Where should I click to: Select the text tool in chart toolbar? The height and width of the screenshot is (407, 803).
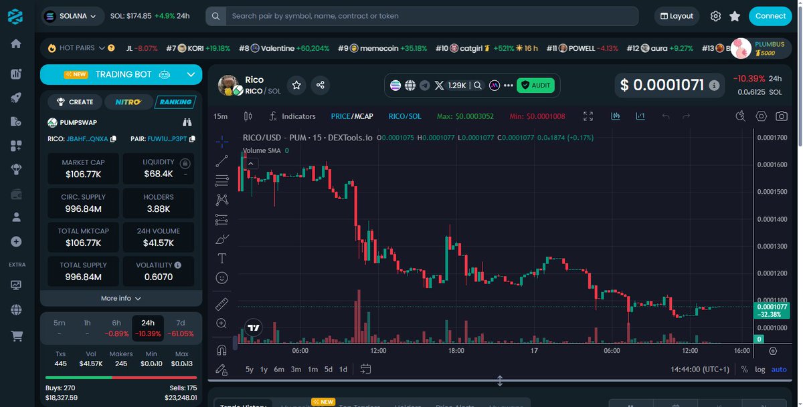[222, 258]
